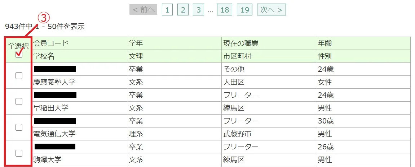
Task: Click the disabled < 前へ previous button
Action: click(143, 10)
